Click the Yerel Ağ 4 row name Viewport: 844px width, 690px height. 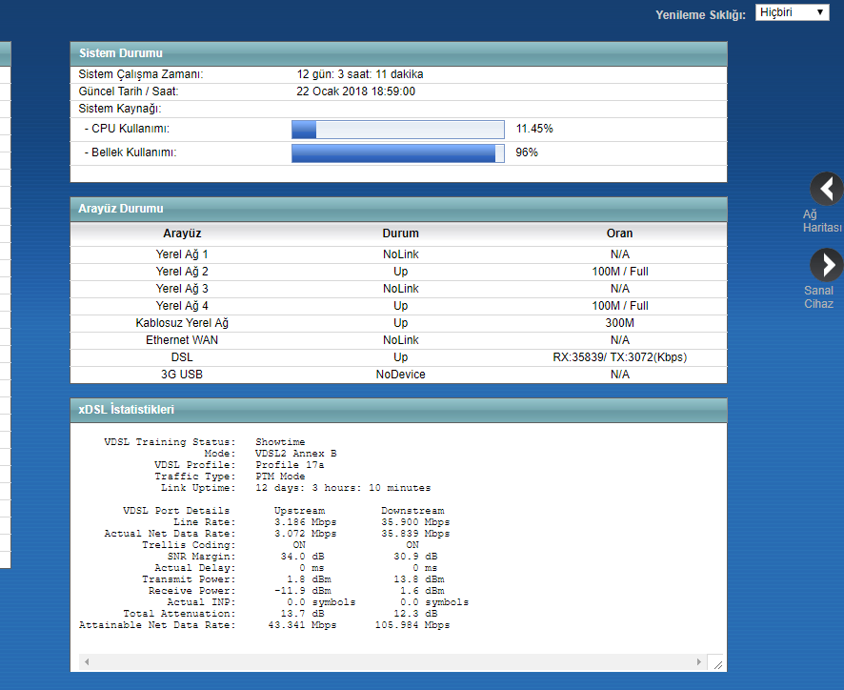pos(182,306)
